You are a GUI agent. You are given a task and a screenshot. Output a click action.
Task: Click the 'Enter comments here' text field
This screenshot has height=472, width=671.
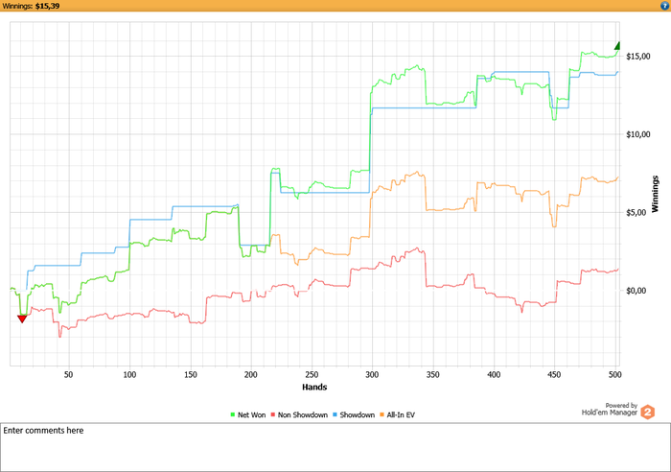click(x=335, y=447)
